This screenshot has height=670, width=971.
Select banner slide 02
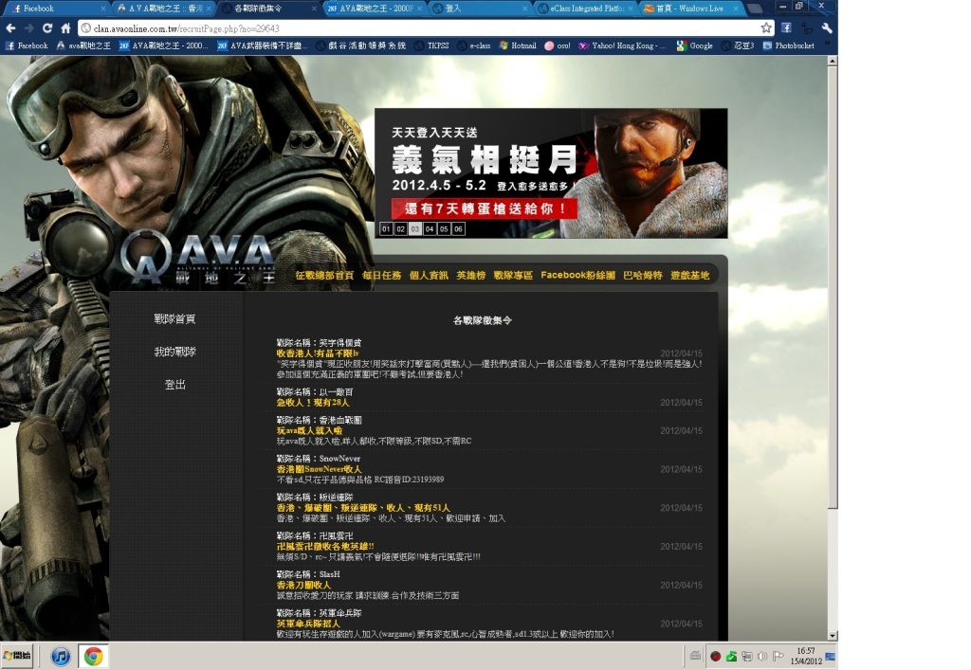point(401,229)
